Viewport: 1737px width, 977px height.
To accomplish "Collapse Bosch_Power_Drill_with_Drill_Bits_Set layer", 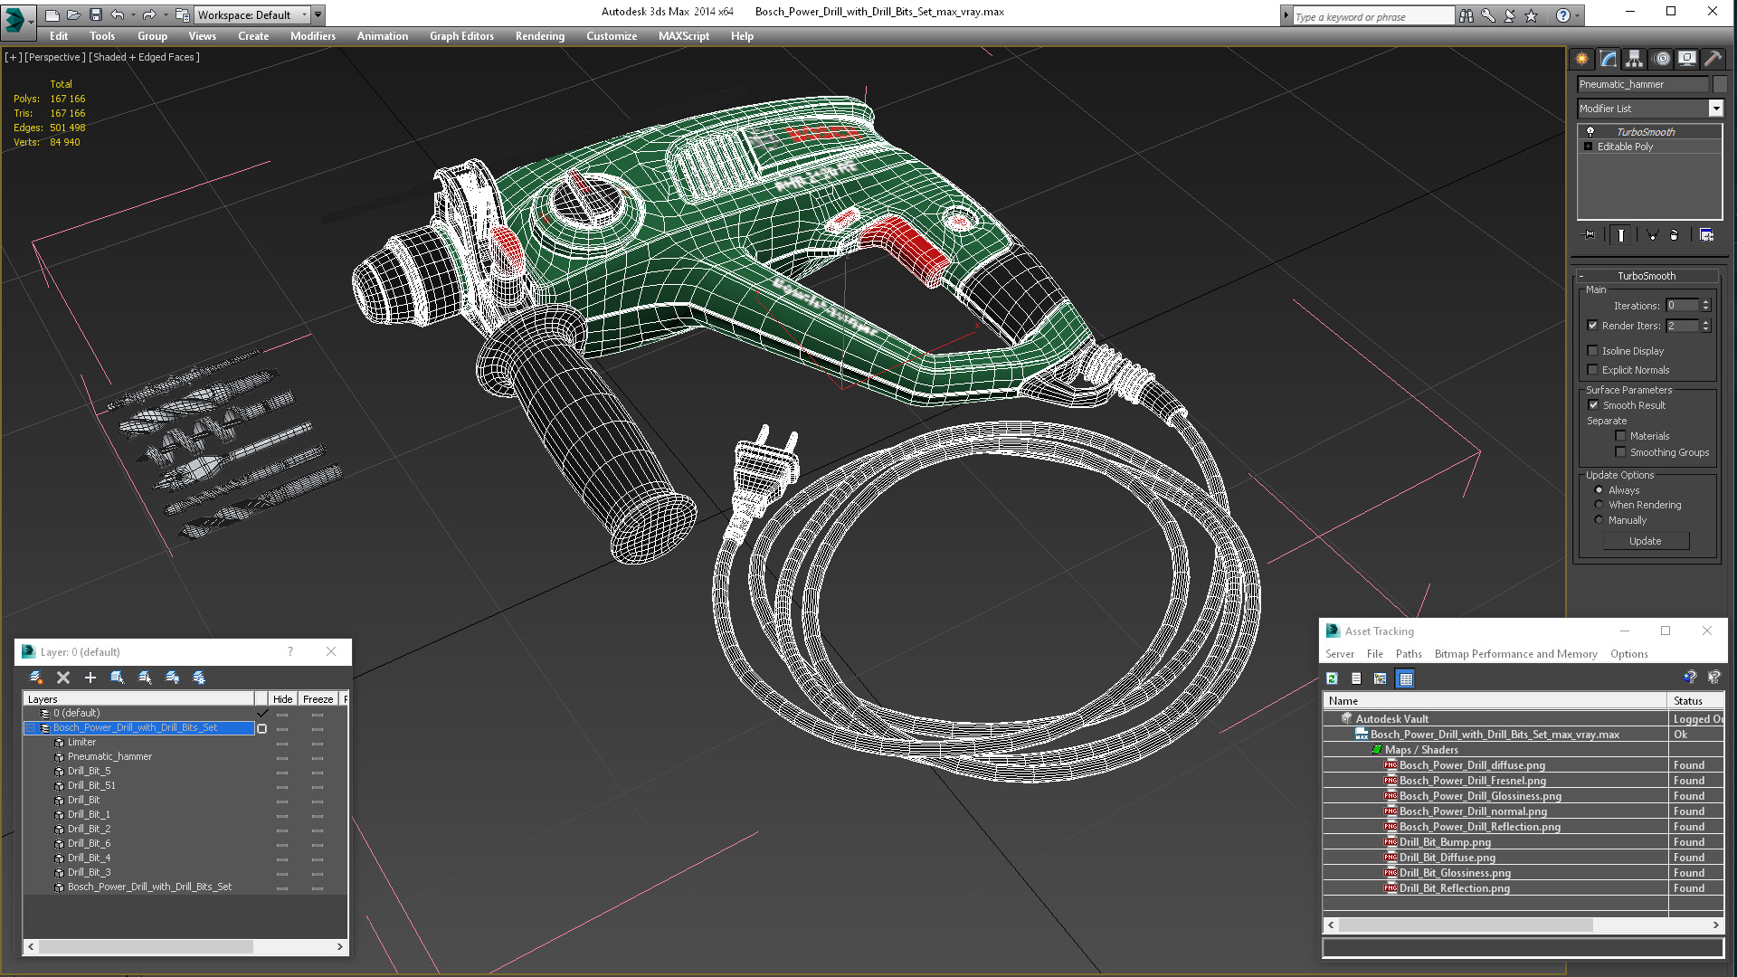I will click(x=30, y=727).
